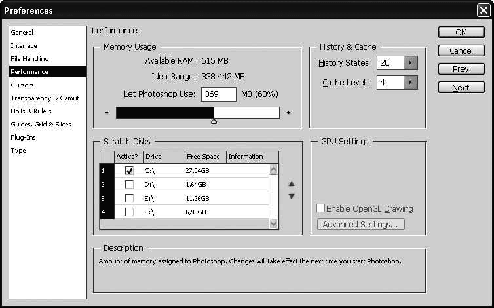Click the C:\ drive entry
Viewport: 494px width, 308px height.
149,170
